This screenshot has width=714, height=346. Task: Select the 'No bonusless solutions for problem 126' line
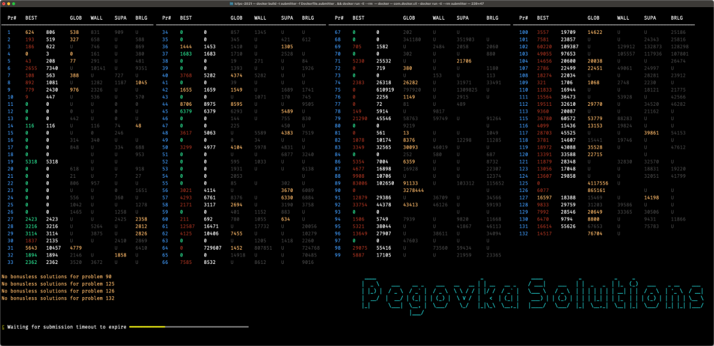(58, 291)
